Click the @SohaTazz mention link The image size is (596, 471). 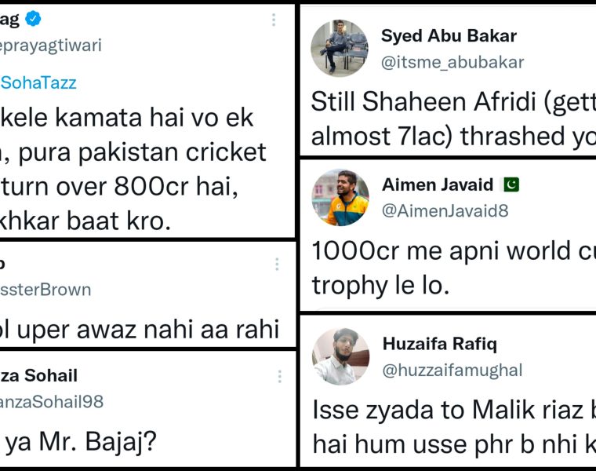pyautogui.click(x=38, y=82)
